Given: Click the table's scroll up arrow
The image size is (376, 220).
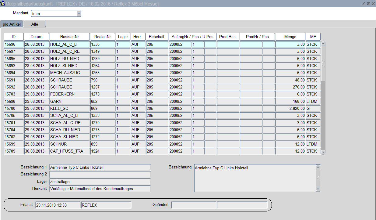Looking at the screenshot, I should point(323,44).
